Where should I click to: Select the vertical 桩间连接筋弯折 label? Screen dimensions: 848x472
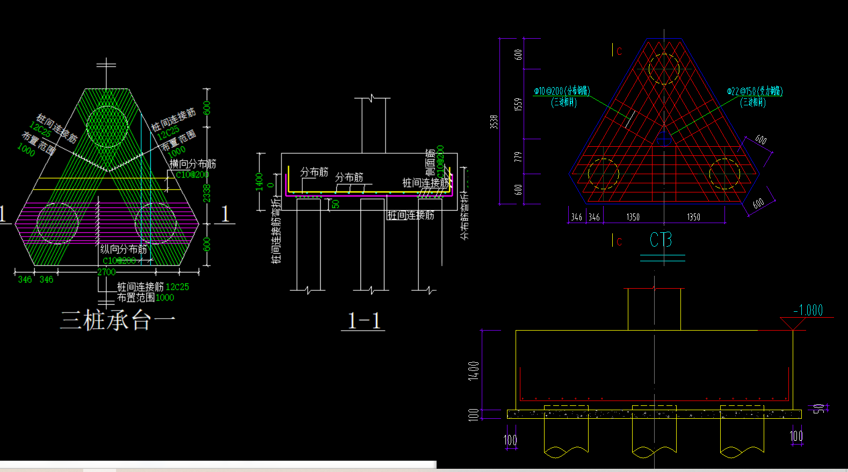click(276, 230)
